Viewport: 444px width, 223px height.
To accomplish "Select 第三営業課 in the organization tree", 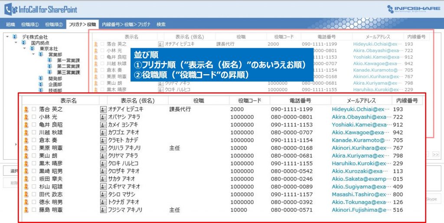I will tap(68, 72).
